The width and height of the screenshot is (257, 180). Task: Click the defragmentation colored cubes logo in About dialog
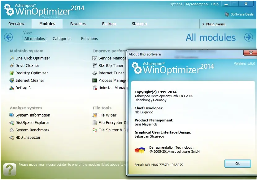(x=140, y=150)
